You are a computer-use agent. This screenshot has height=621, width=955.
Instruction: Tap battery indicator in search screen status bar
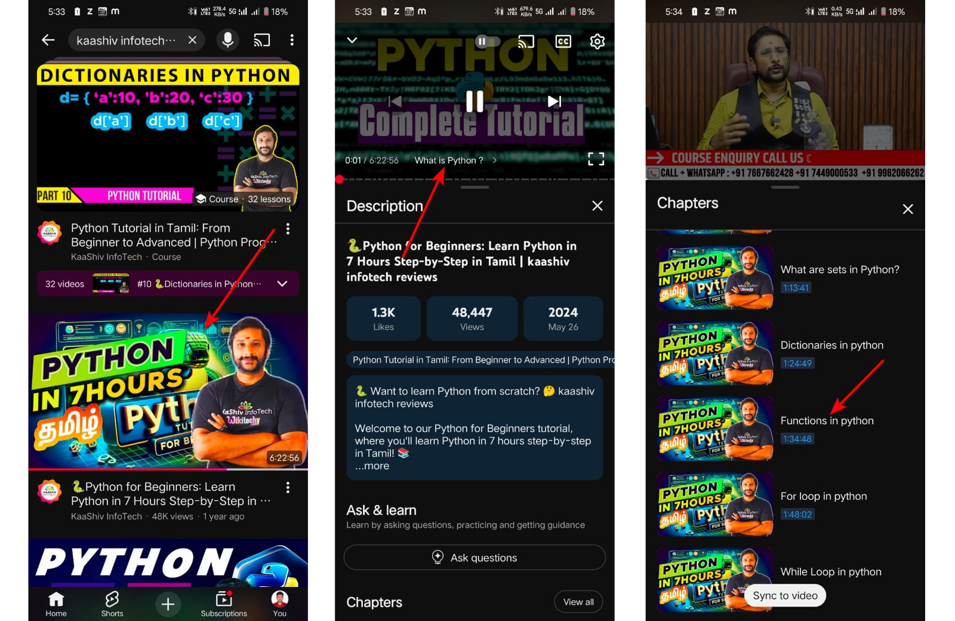[x=266, y=11]
